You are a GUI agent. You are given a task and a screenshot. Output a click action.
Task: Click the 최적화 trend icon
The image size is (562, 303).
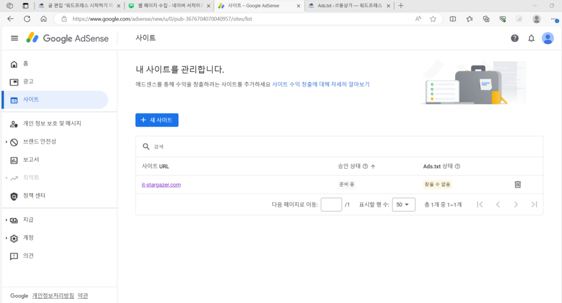pyautogui.click(x=14, y=178)
